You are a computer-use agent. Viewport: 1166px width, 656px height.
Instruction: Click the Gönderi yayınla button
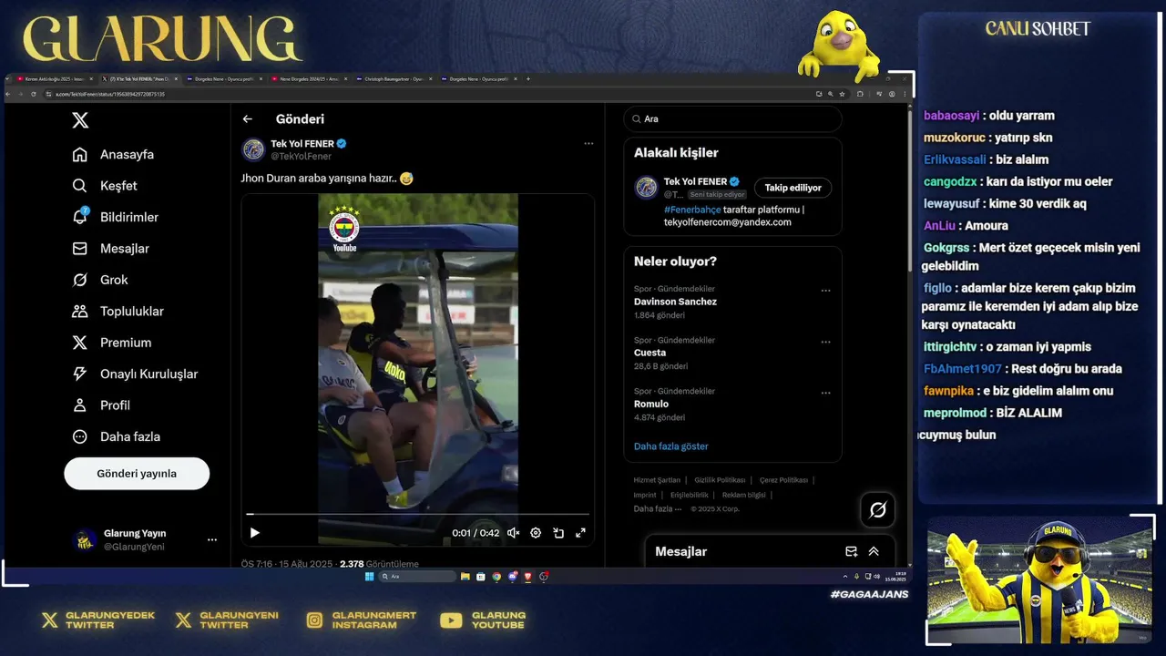point(137,474)
